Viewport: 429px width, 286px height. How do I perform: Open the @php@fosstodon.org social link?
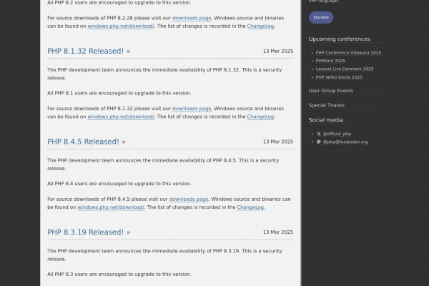pos(345,142)
